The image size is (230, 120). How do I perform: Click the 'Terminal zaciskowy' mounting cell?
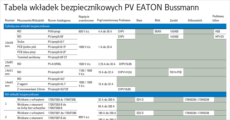(x=29, y=57)
